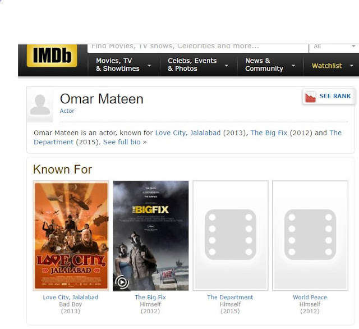The height and width of the screenshot is (329, 359).
Task: Open The Department title below poster
Action: (x=230, y=298)
